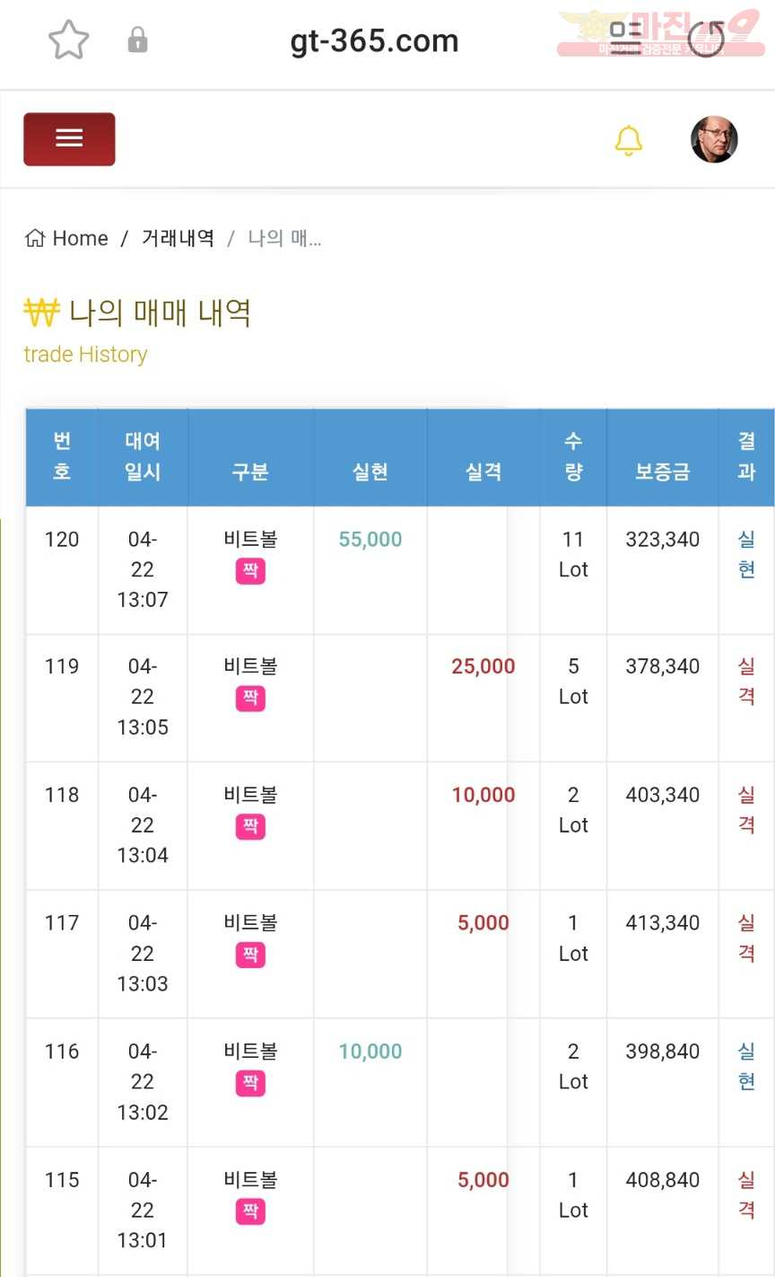775x1277 pixels.
Task: Tap the 짝 badge on trade 120
Action: 250,571
